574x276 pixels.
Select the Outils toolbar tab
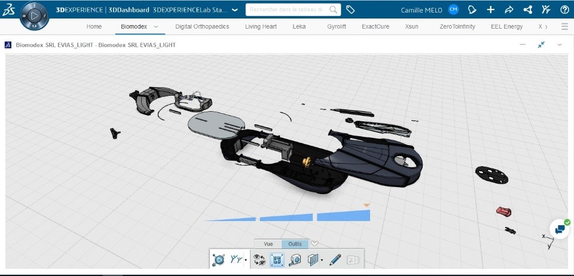(295, 244)
